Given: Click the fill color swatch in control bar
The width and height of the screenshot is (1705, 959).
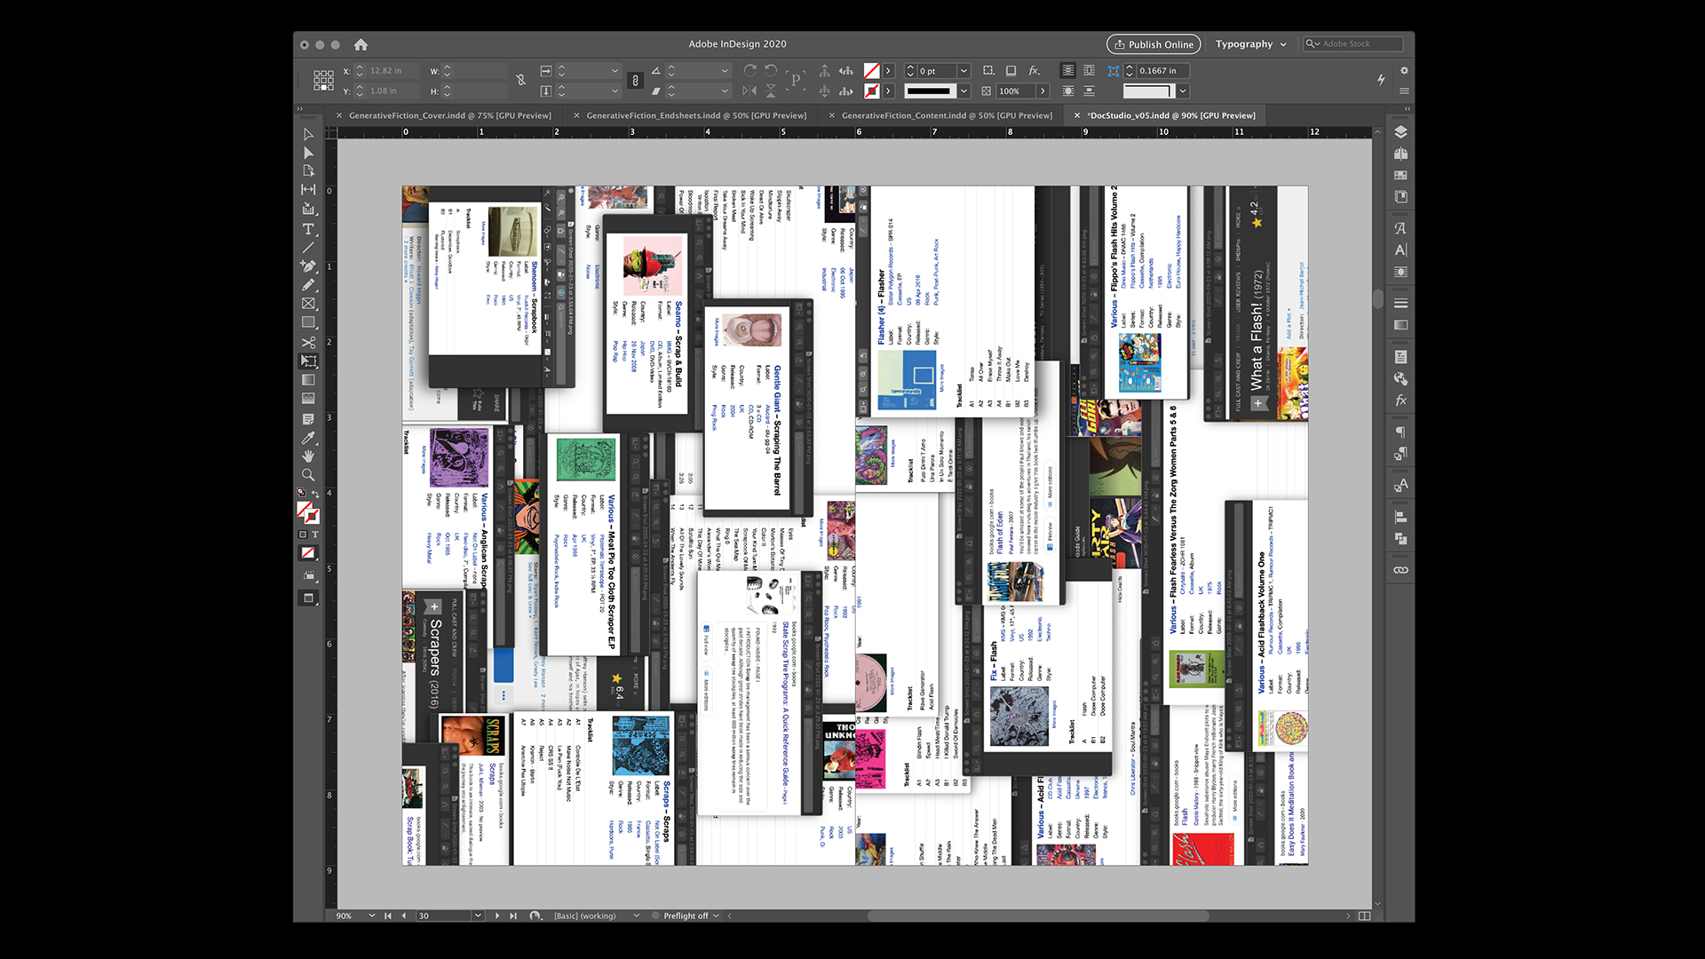Looking at the screenshot, I should (872, 70).
